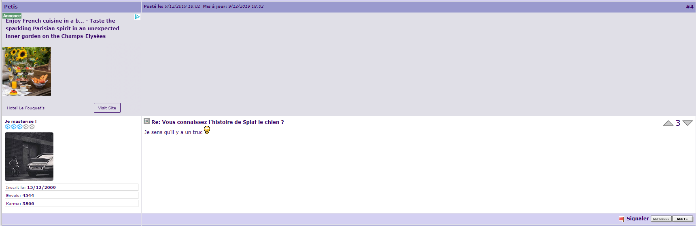Open the REPONDRE reply button
The width and height of the screenshot is (696, 226).
tap(661, 219)
